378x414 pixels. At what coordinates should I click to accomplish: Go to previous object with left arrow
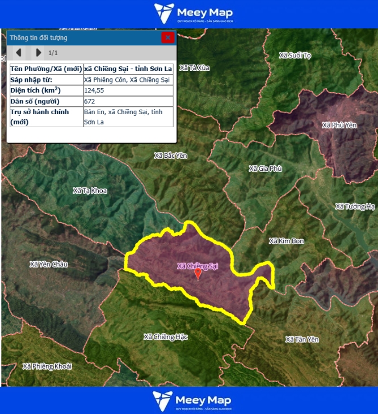pos(19,53)
